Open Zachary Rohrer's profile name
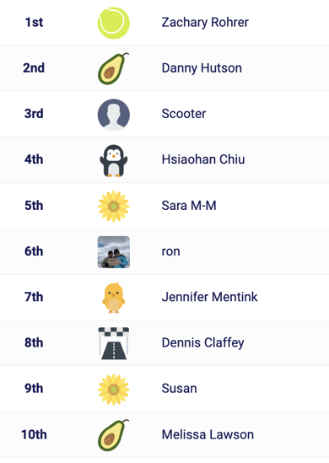This screenshot has height=463, width=329. pyautogui.click(x=205, y=23)
